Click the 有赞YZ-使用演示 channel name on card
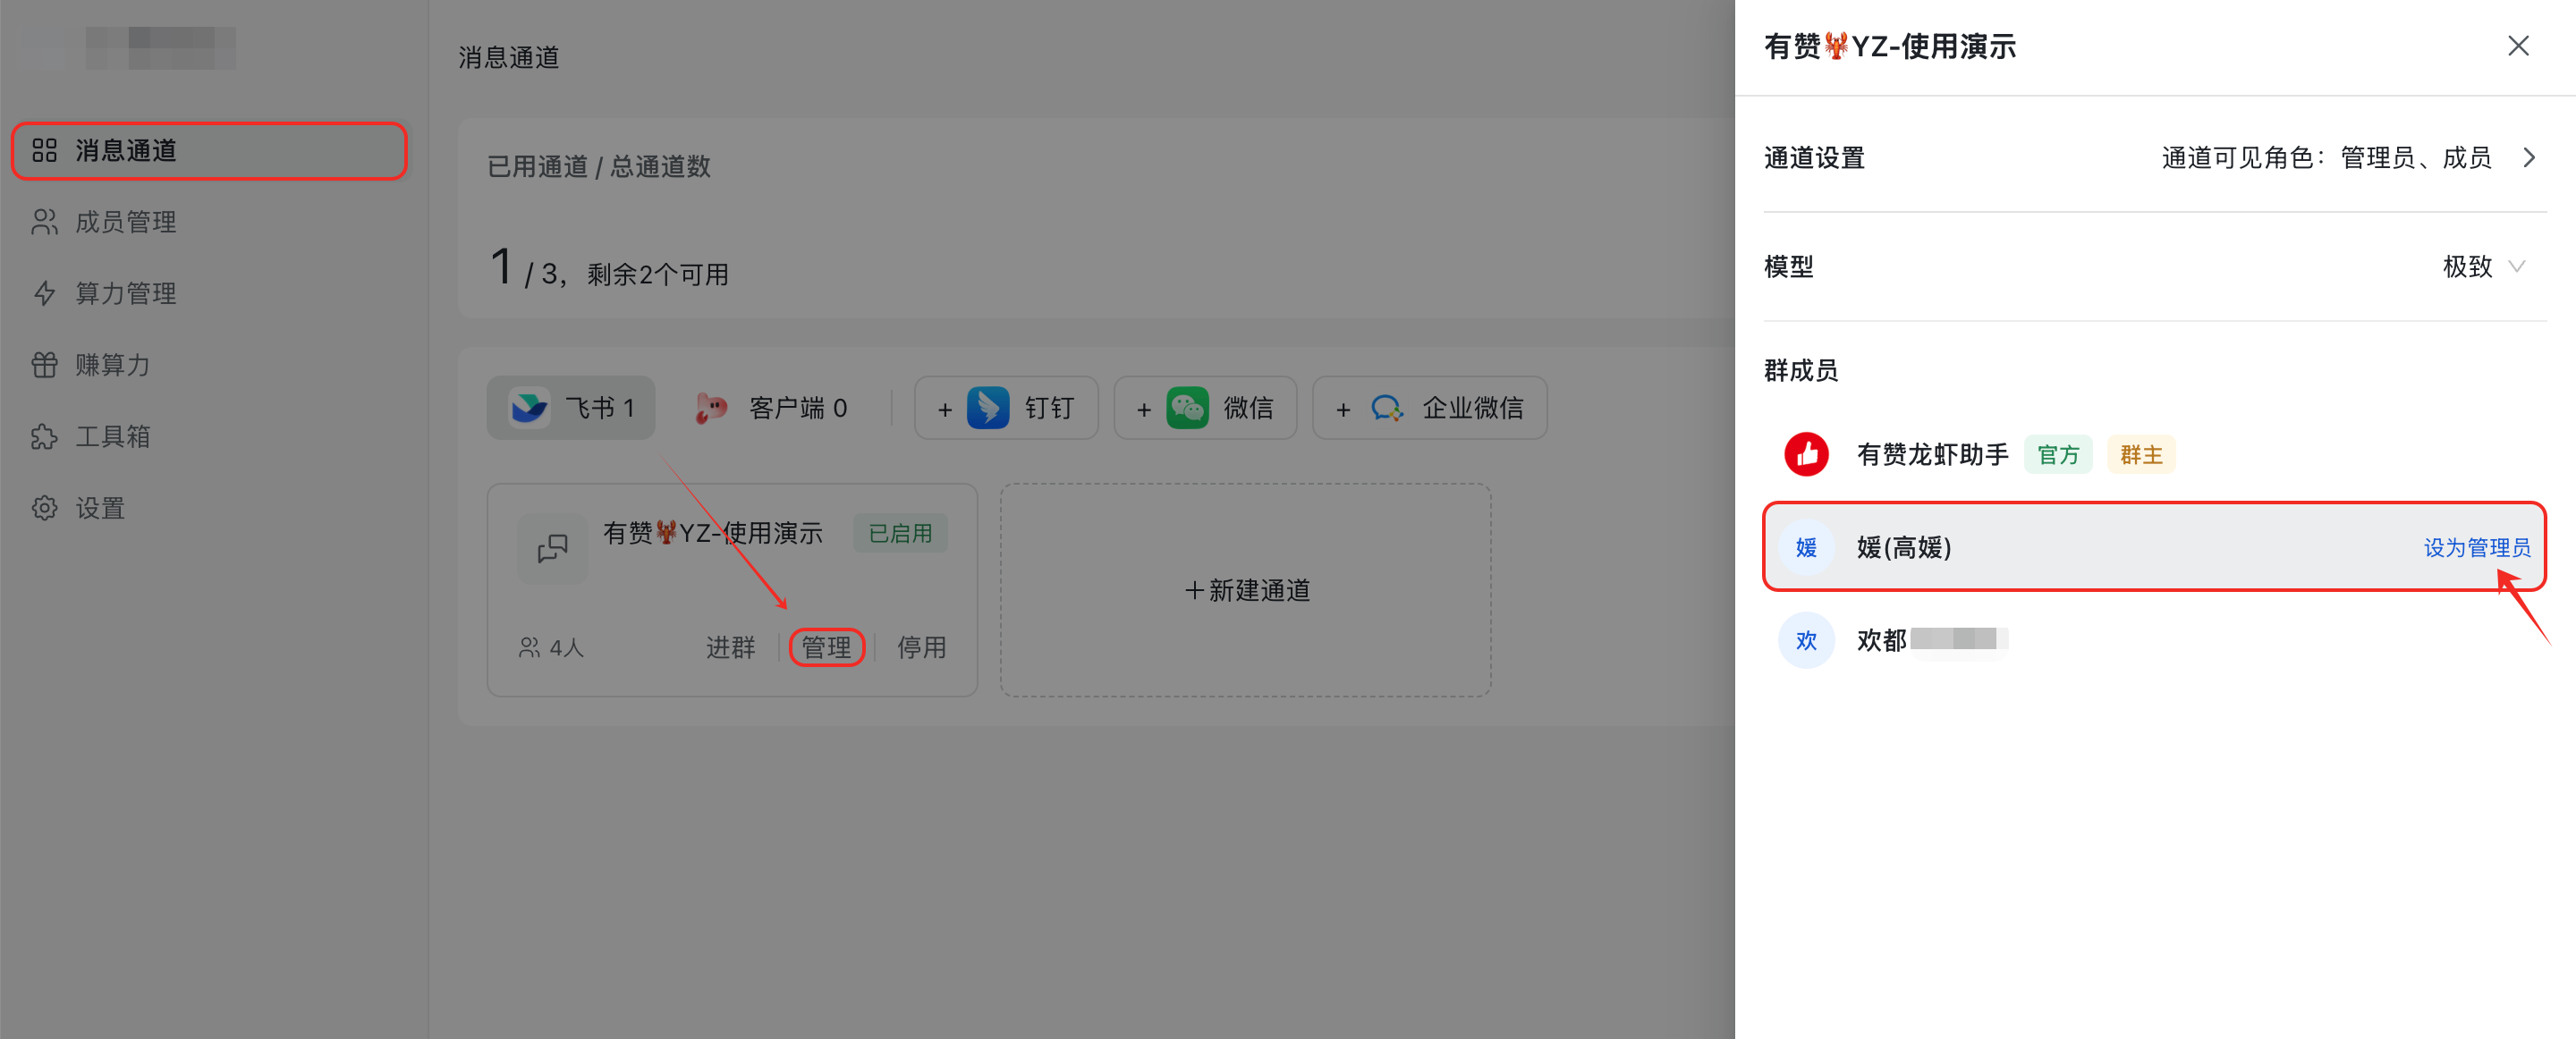2576x1039 pixels. (713, 533)
